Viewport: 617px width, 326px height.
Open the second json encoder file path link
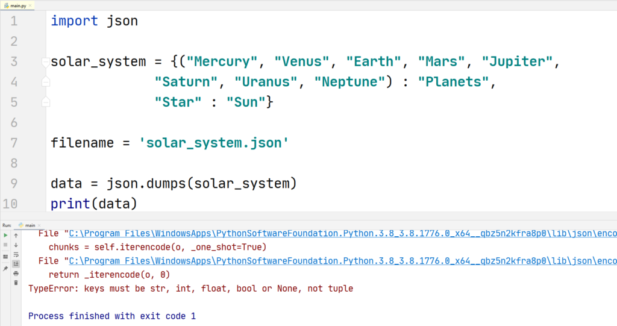click(x=343, y=261)
